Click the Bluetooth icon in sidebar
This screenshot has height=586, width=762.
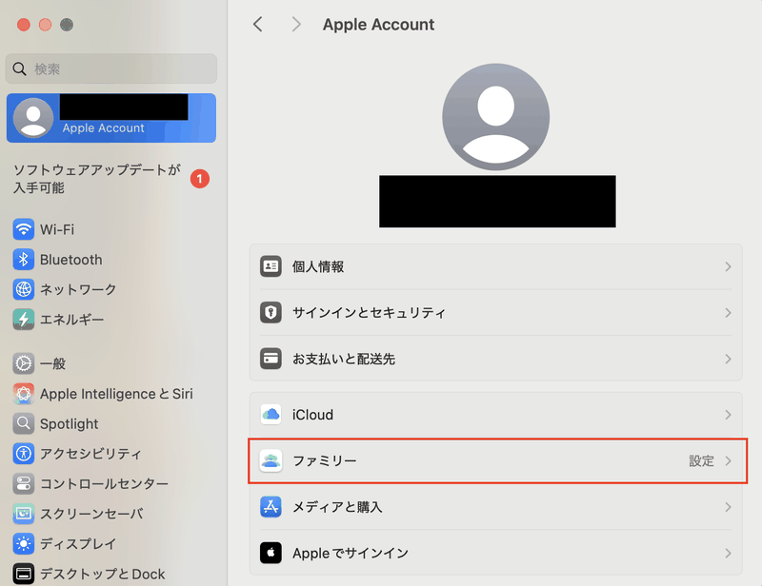click(23, 260)
